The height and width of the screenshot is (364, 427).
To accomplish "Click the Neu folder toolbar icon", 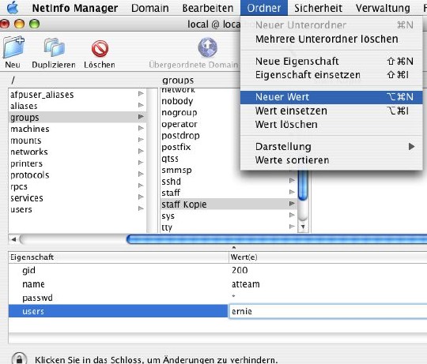I will point(13,47).
